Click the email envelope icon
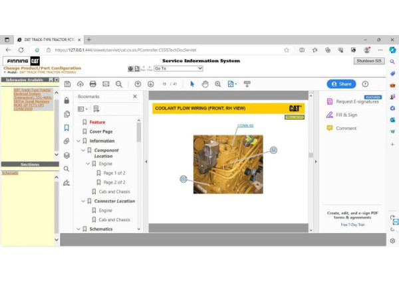399x283 pixels. tap(106, 84)
